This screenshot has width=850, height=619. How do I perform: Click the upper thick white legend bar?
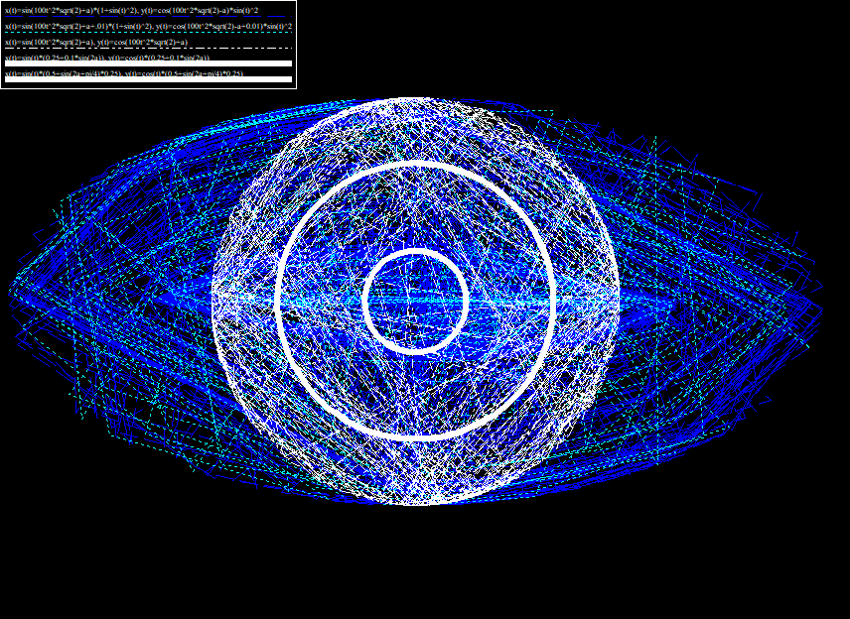148,63
